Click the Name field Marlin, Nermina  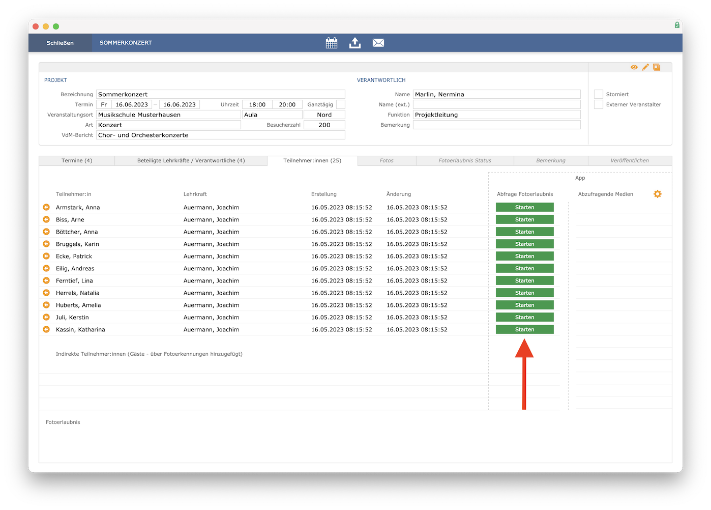coord(497,94)
